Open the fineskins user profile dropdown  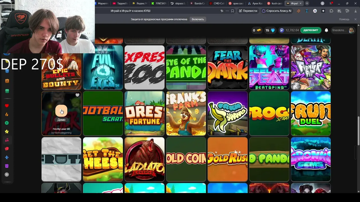(x=343, y=30)
